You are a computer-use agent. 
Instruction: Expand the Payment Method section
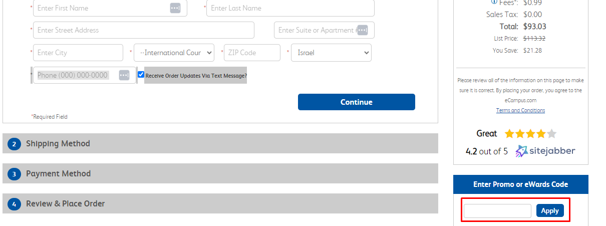220,173
